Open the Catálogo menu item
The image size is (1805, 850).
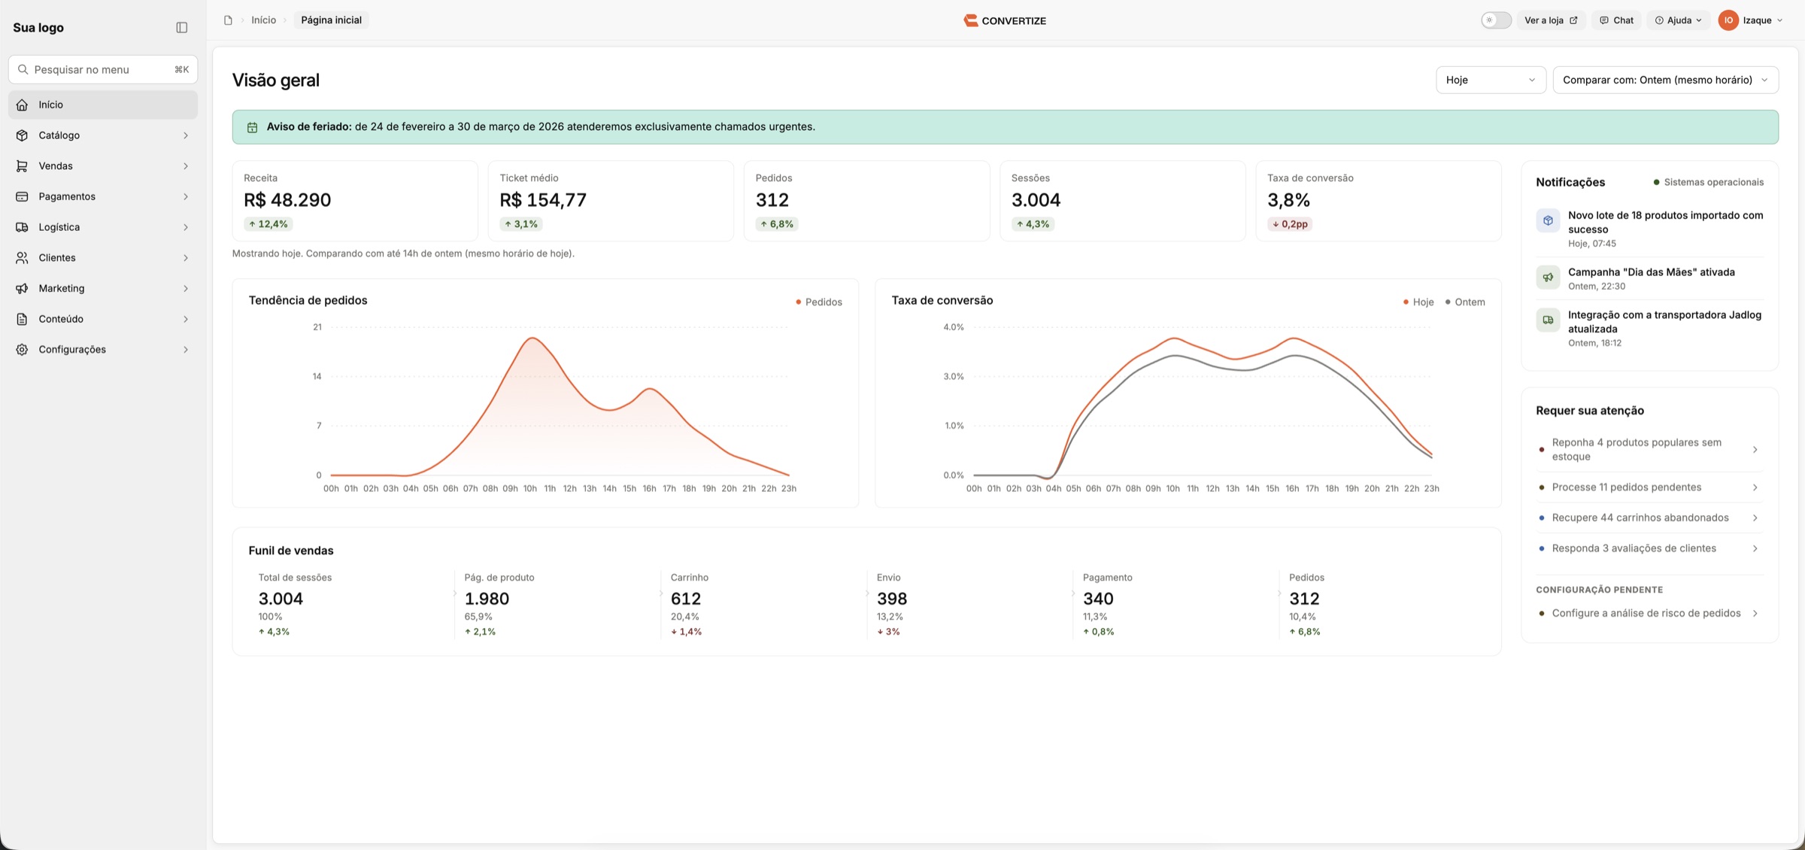click(x=103, y=135)
